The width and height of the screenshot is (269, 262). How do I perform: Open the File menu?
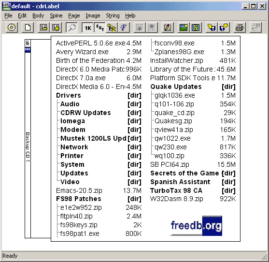pos(8,15)
